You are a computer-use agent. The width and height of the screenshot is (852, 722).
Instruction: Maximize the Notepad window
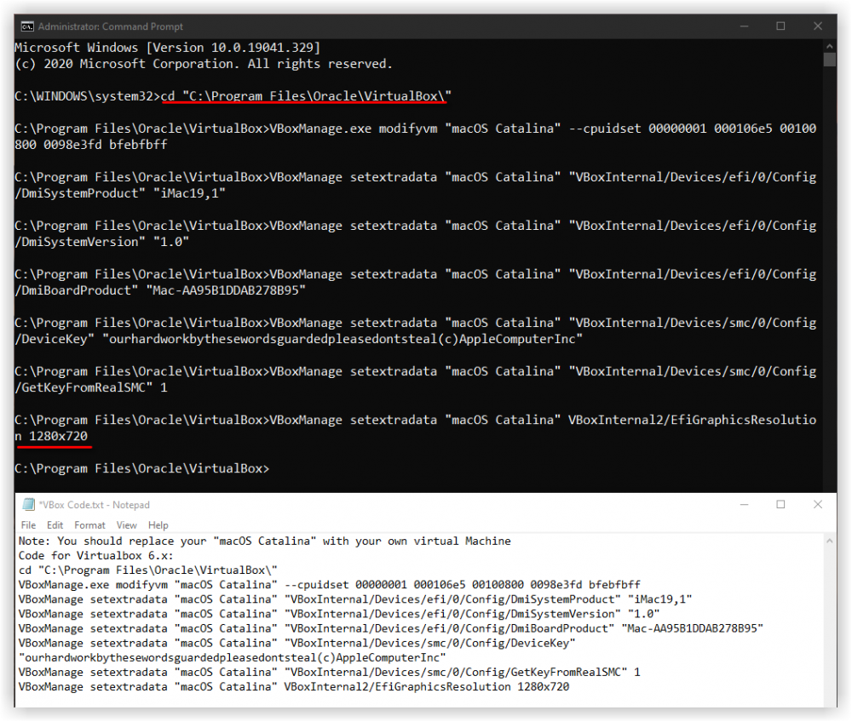(x=780, y=504)
